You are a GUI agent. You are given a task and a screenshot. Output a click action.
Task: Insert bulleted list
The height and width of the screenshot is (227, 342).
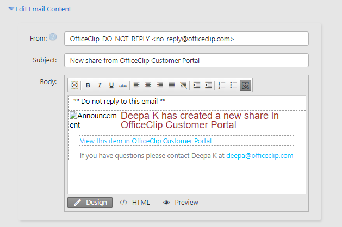click(234, 85)
